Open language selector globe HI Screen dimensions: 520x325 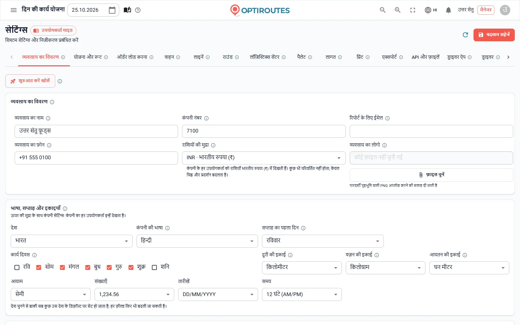[x=431, y=10]
